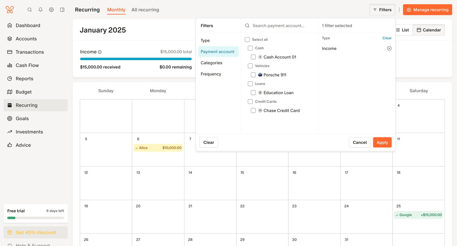This screenshot has height=246, width=457.
Task: Apply the selected filters
Action: coord(382,142)
